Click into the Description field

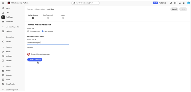[48, 50]
